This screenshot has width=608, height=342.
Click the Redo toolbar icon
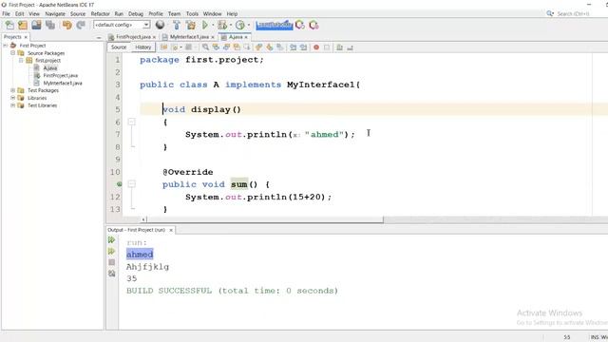pos(81,26)
